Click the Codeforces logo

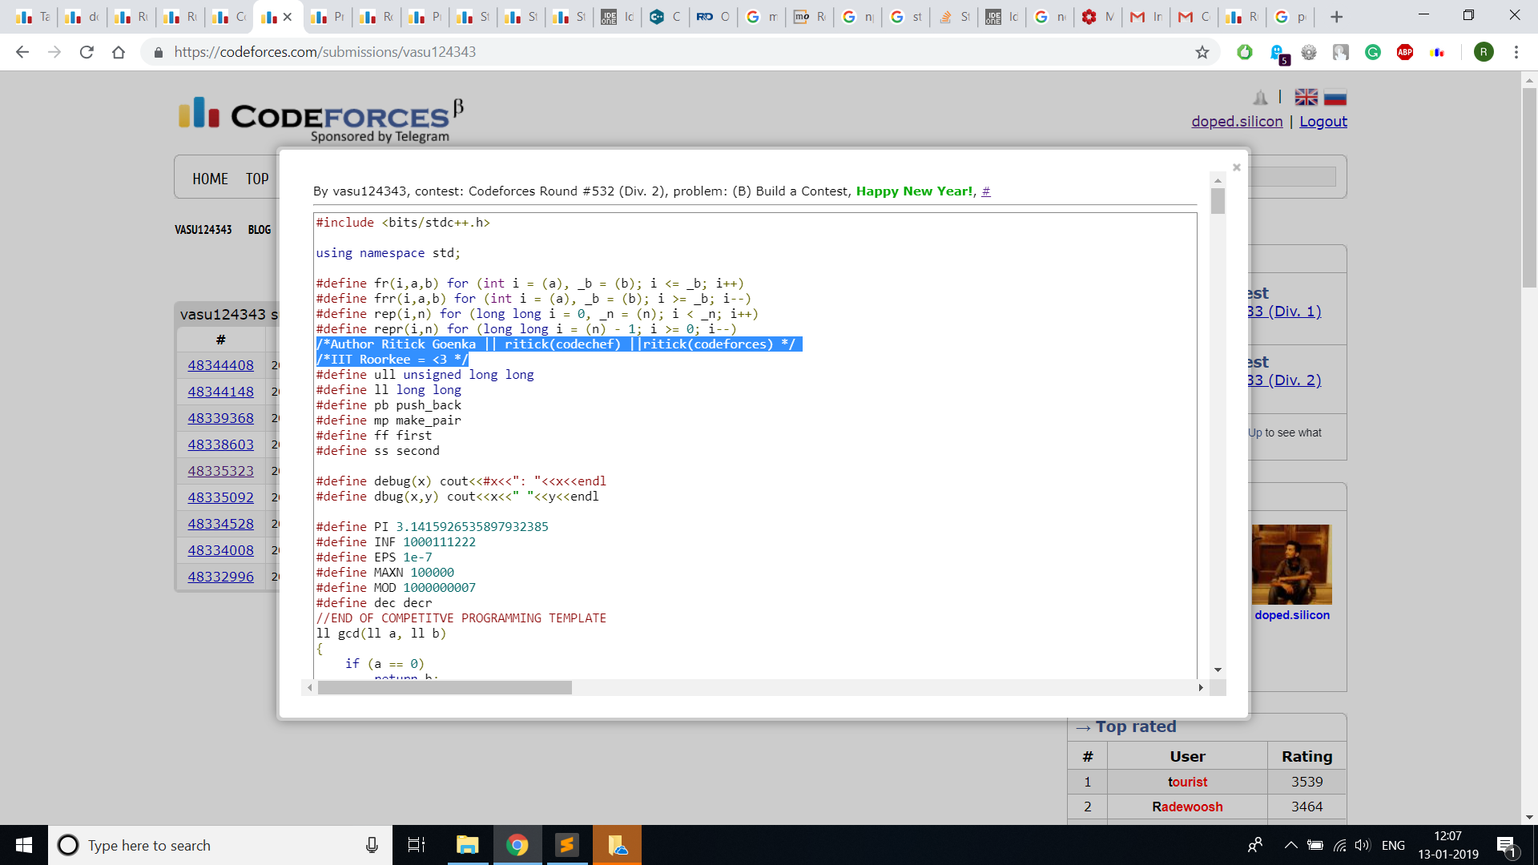(321, 120)
